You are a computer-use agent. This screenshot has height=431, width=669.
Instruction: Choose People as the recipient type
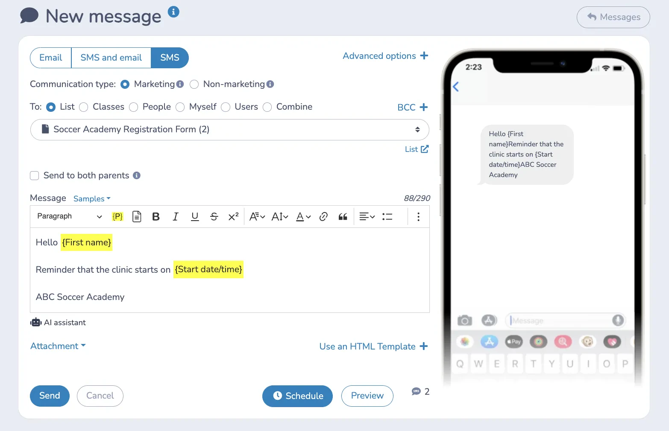click(x=134, y=107)
